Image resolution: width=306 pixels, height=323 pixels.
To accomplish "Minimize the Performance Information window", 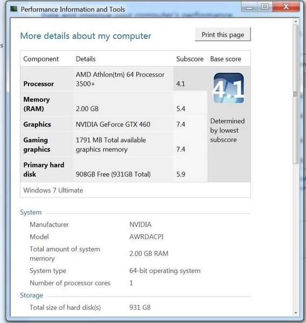I will click(x=249, y=8).
